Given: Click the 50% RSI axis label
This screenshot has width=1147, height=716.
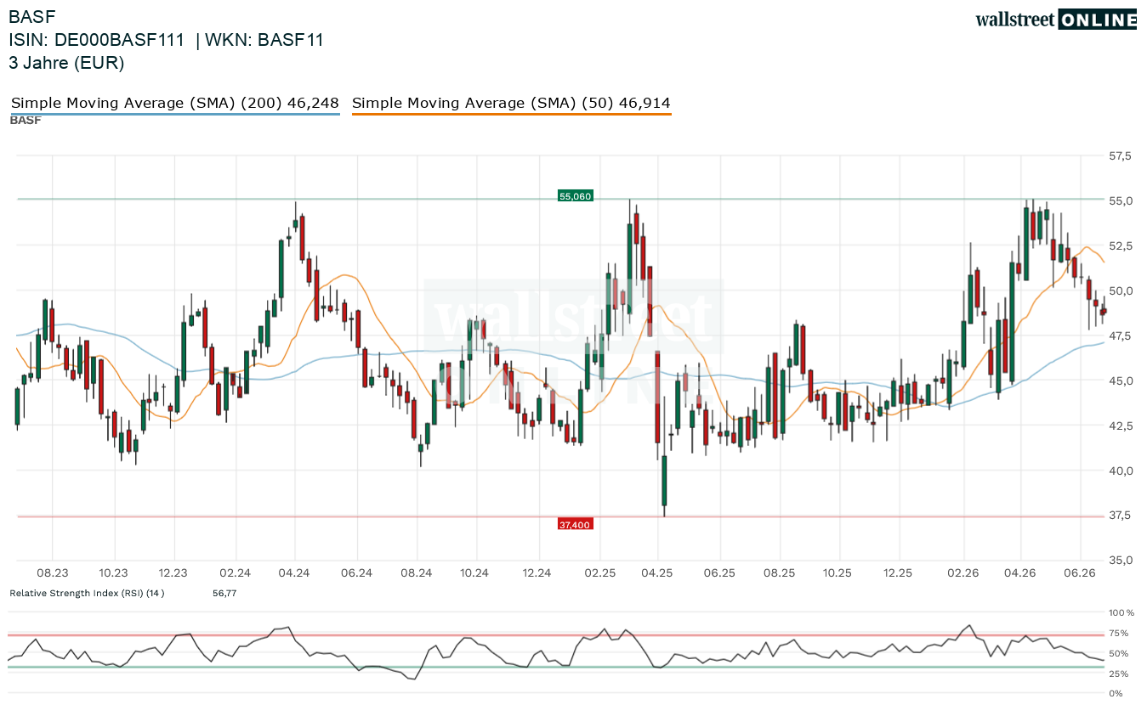Looking at the screenshot, I should point(1119,653).
